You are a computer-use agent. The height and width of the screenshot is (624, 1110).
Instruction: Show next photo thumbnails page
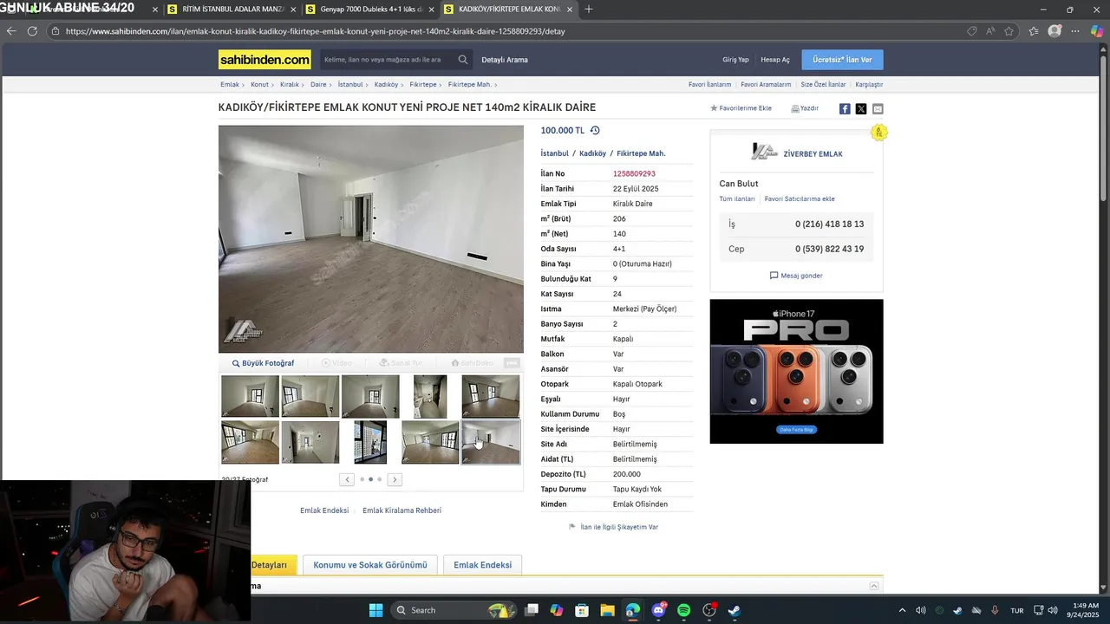tap(395, 479)
